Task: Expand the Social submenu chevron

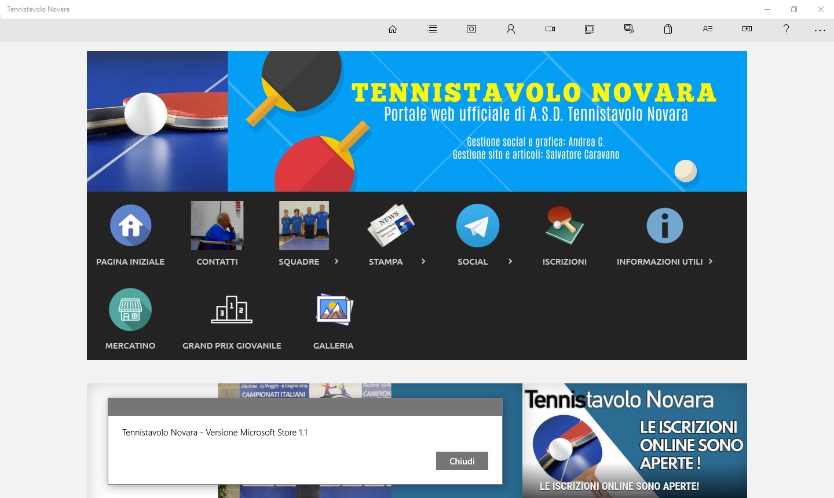Action: 510,261
